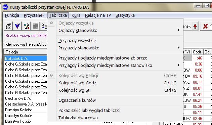
Task: Click the 'Kolejność wg Relacja/God' field
Action: 25,44
